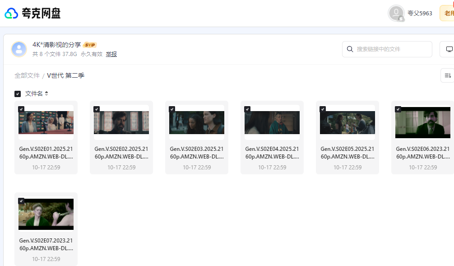Open the user avatar profile icon
The image size is (454, 266).
(396, 13)
